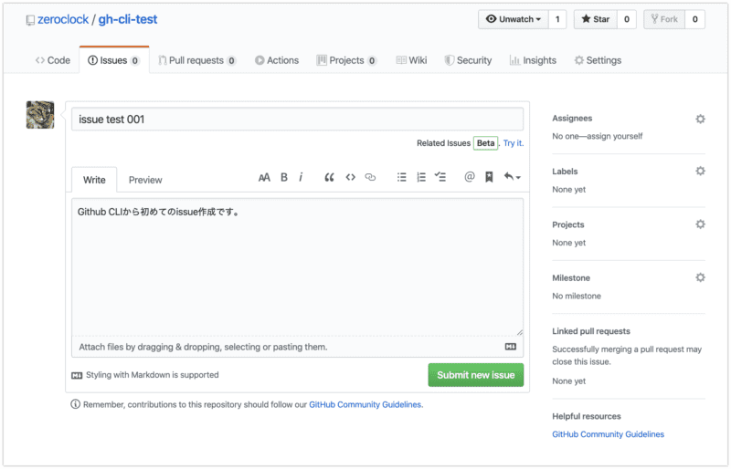This screenshot has width=731, height=469.
Task: Open the Assignees gear settings
Action: (x=700, y=119)
